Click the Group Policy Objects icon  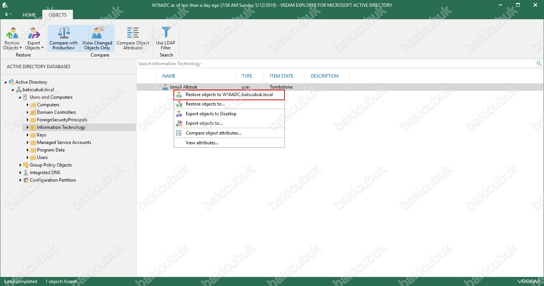(x=26, y=165)
